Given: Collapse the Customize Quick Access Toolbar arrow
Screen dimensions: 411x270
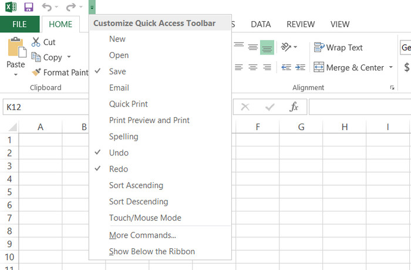Looking at the screenshot, I should tap(92, 7).
